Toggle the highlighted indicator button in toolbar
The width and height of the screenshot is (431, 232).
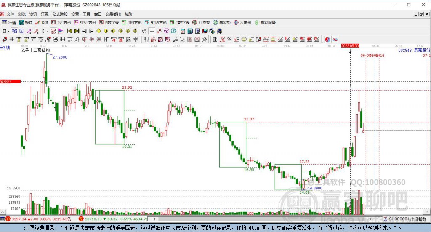pyautogui.click(x=53, y=31)
